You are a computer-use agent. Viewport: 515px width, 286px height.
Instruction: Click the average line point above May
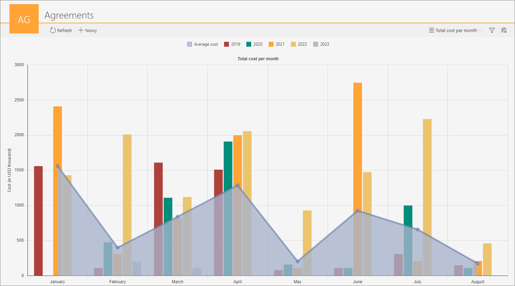(298, 262)
